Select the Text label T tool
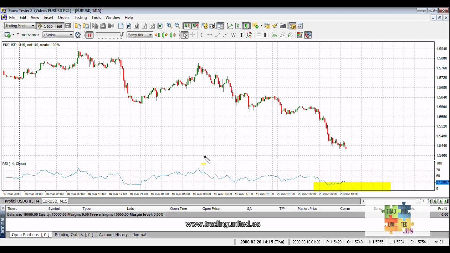This screenshot has width=450, height=253. 241,35
